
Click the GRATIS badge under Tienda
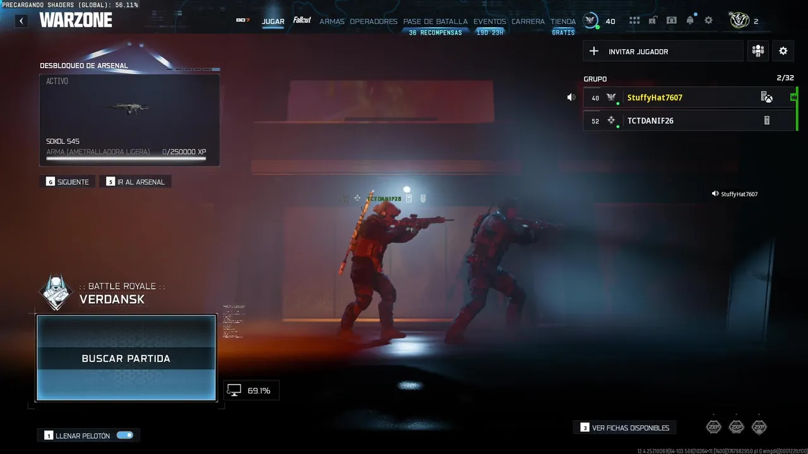[x=563, y=33]
